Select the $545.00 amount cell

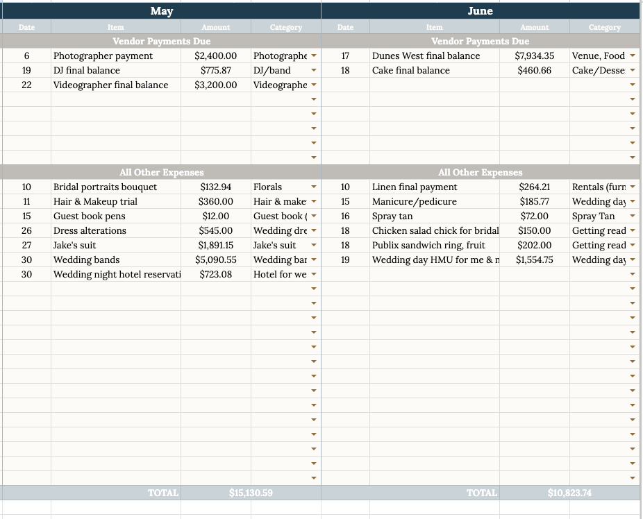pos(216,230)
